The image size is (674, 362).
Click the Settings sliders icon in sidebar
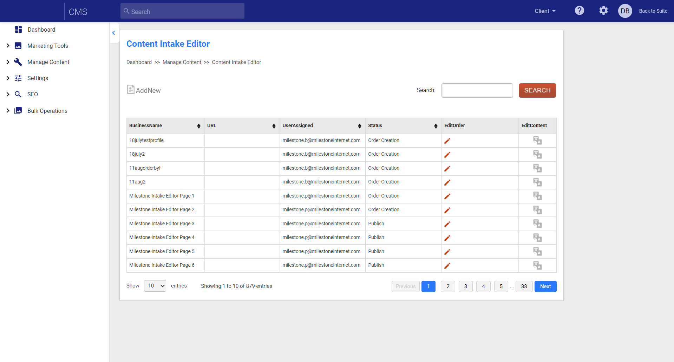(18, 78)
